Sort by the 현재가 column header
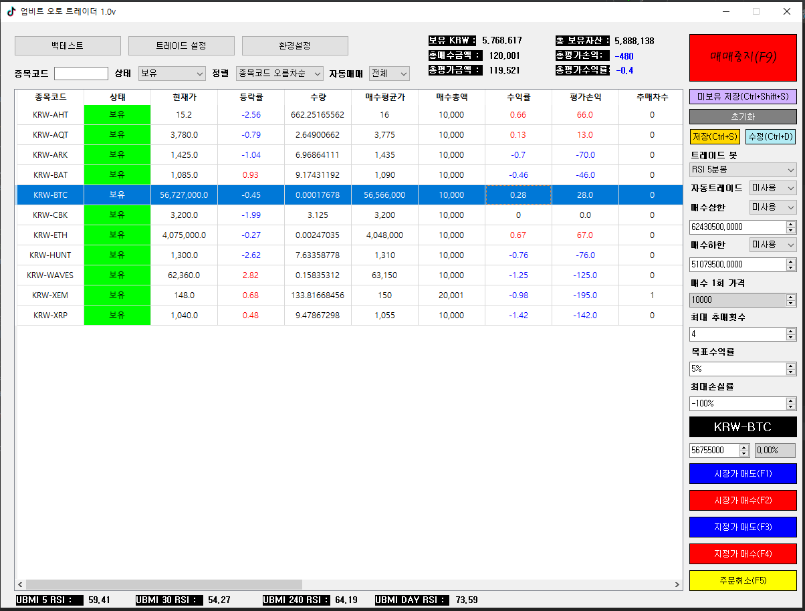The width and height of the screenshot is (805, 611). click(x=184, y=97)
